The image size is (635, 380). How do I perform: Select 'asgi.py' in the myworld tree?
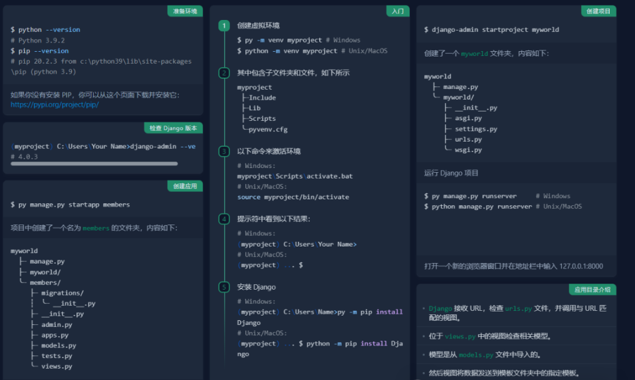click(x=468, y=118)
